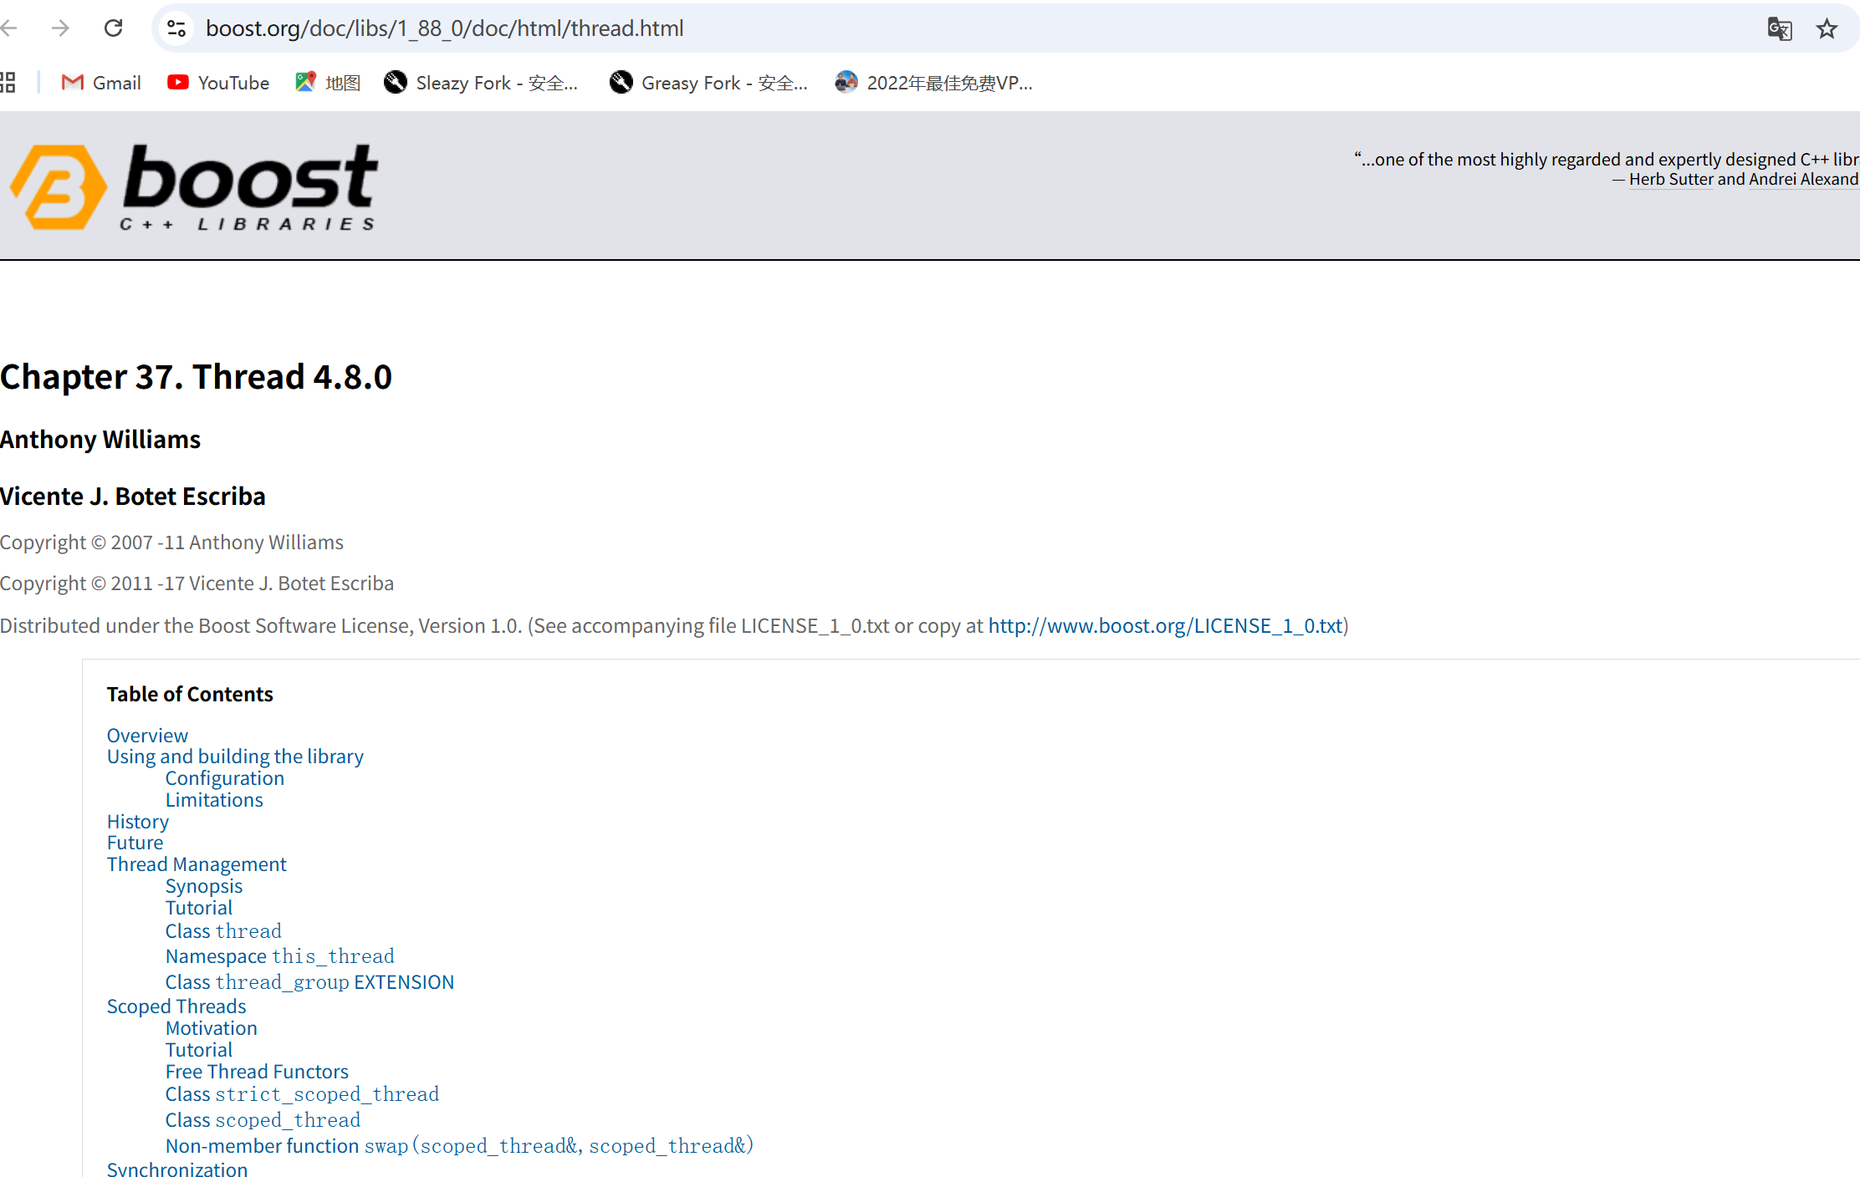
Task: Go to Synchronization section
Action: pyautogui.click(x=176, y=1169)
